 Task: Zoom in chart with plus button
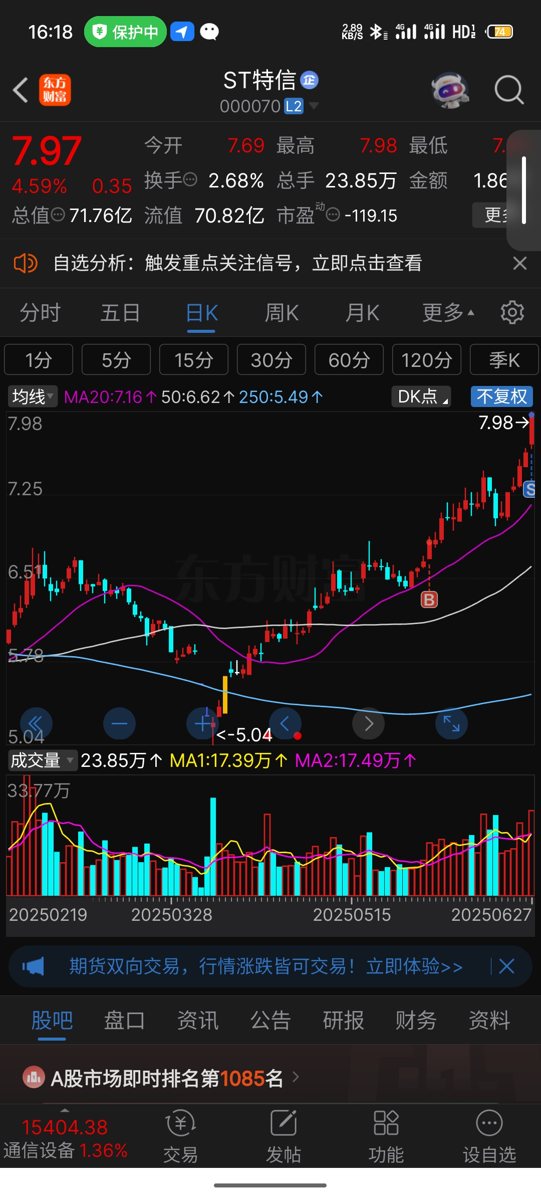202,723
